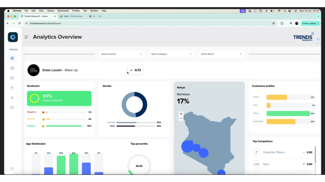Open the Bookmarks menu in menu bar
Screen dimensions: 325x182
coord(63,11)
